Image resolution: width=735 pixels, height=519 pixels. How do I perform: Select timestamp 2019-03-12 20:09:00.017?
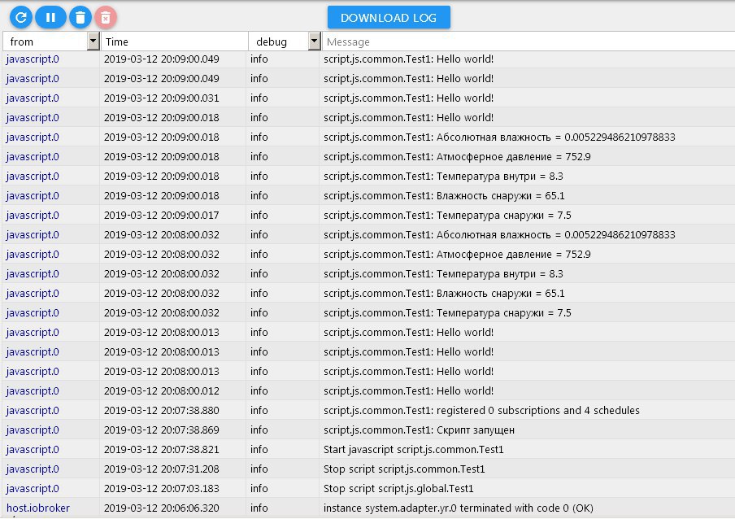pyautogui.click(x=161, y=216)
